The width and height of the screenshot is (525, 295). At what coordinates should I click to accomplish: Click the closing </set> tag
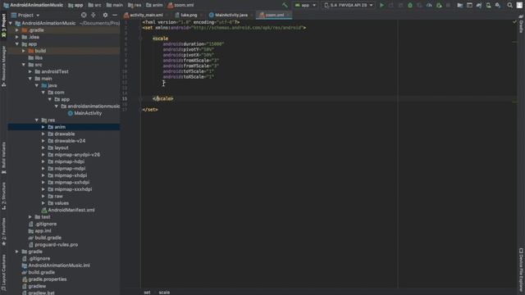(x=150, y=109)
